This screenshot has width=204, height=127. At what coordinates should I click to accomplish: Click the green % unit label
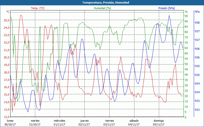[x=186, y=12]
